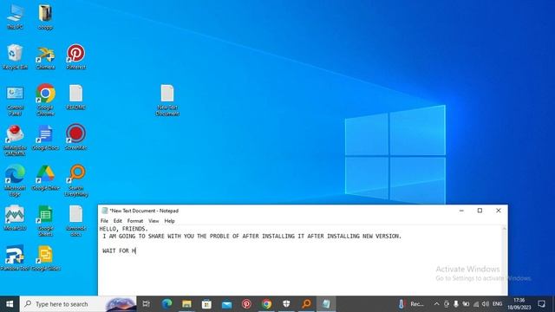Image resolution: width=555 pixels, height=312 pixels.
Task: Switch to Notepad via taskbar icon
Action: coord(326,304)
